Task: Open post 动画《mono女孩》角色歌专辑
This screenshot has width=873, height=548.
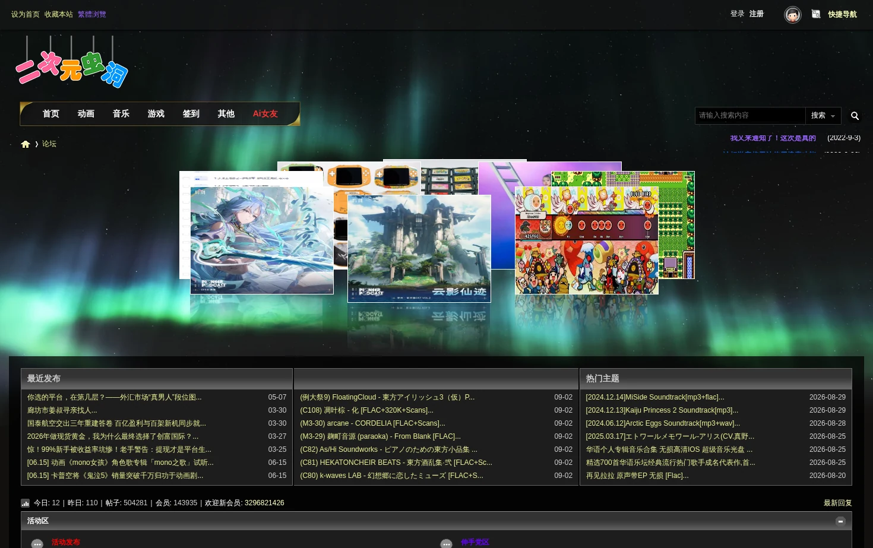Action: 121,463
